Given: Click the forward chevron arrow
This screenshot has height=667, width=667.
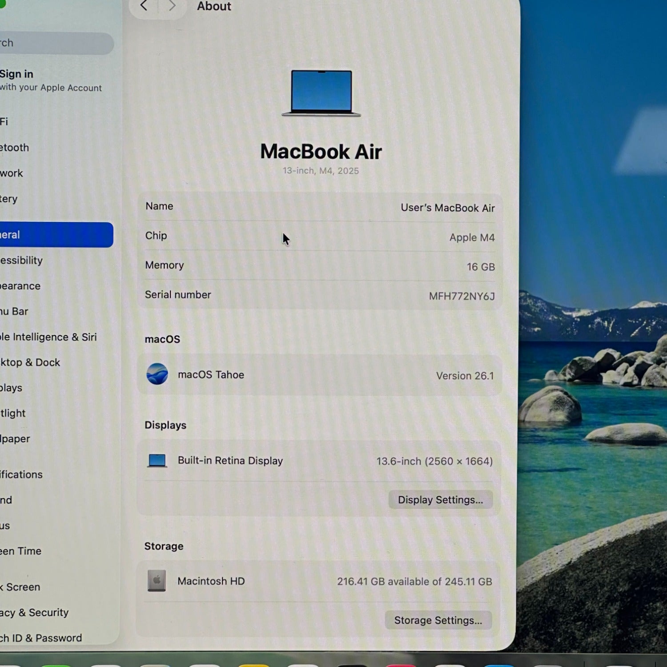Looking at the screenshot, I should click(x=172, y=6).
